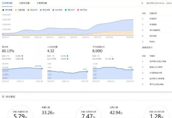Click the 8.00 end marker on the line chart
Image resolution: width=172 pixels, height=118 pixels.
tap(133, 70)
